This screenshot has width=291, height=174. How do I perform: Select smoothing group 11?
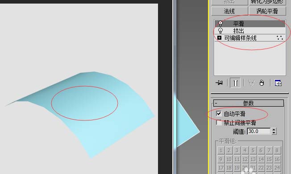click(x=237, y=159)
